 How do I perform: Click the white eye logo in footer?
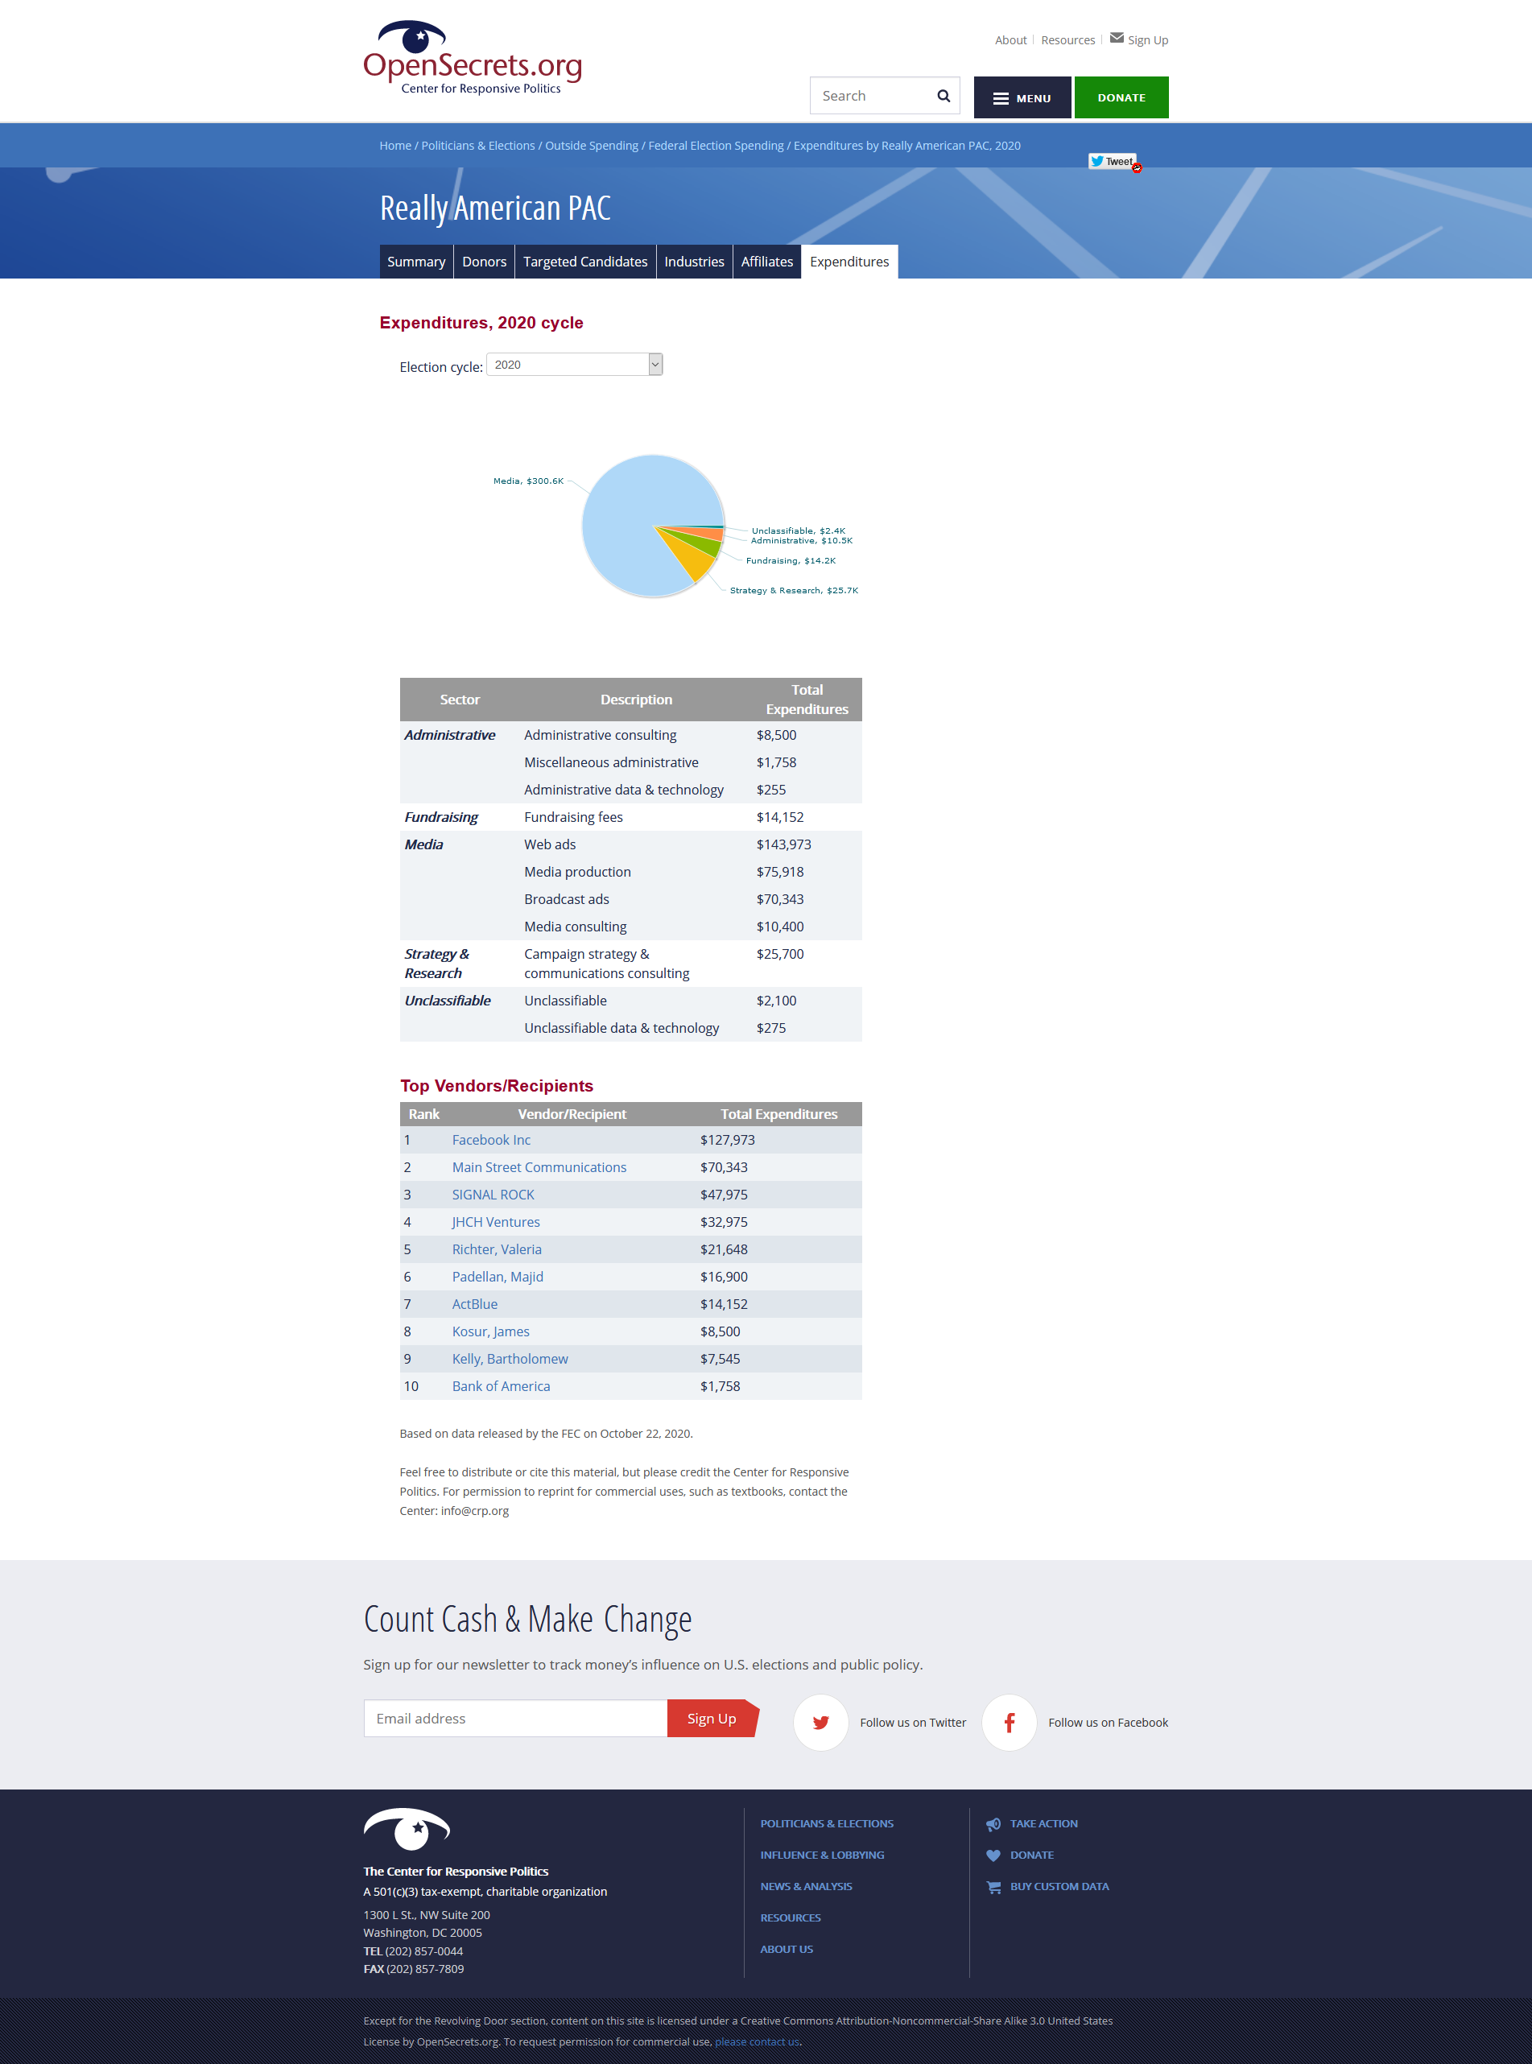(407, 1830)
